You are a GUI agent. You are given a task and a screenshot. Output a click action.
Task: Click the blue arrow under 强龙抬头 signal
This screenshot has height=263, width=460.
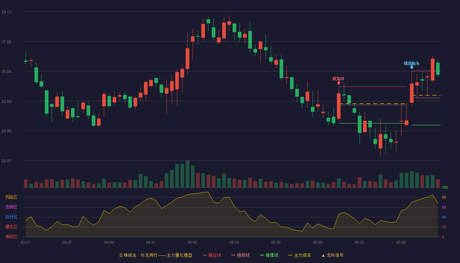(x=412, y=67)
